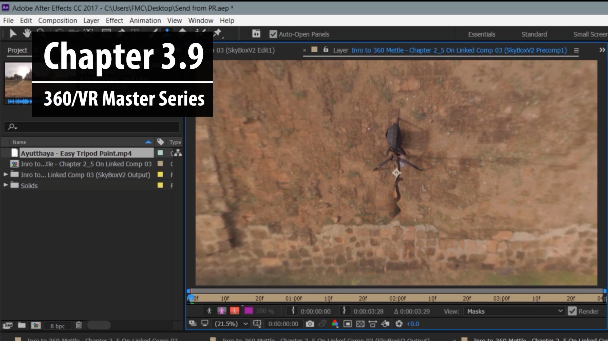Delete selected item with trash icon
This screenshot has height=341, width=608.
[x=79, y=325]
